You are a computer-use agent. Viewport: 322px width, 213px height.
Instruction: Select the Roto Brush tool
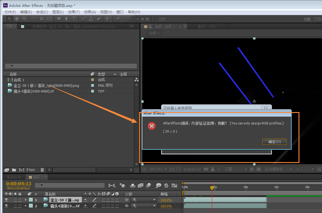108,19
